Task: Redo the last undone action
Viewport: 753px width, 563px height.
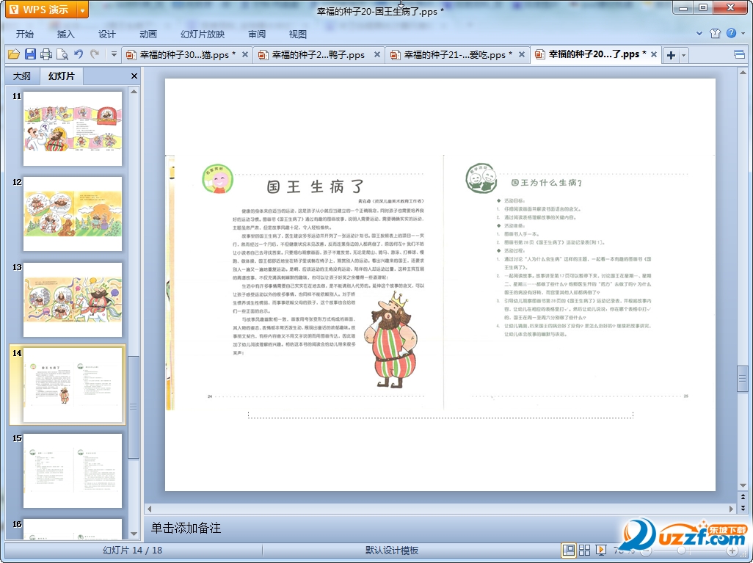Action: click(x=95, y=54)
